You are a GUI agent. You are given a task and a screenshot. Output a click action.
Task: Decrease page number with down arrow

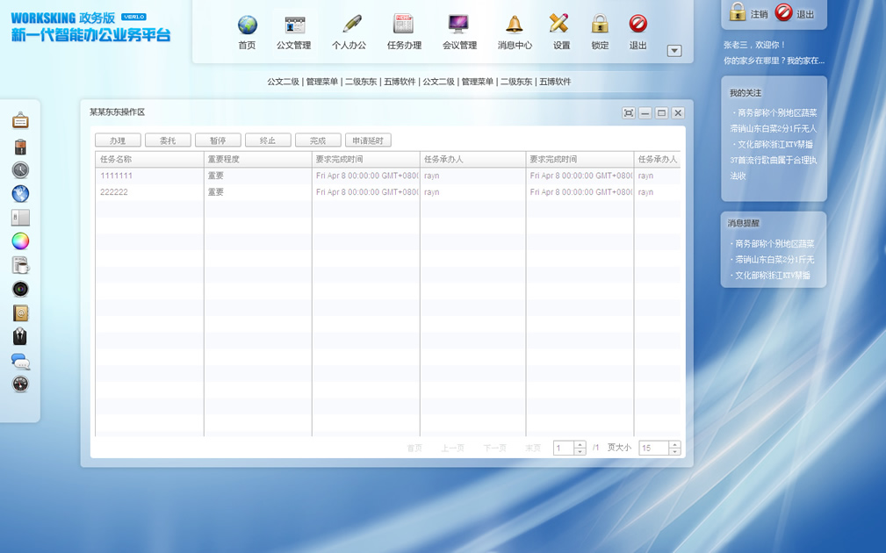pos(580,451)
